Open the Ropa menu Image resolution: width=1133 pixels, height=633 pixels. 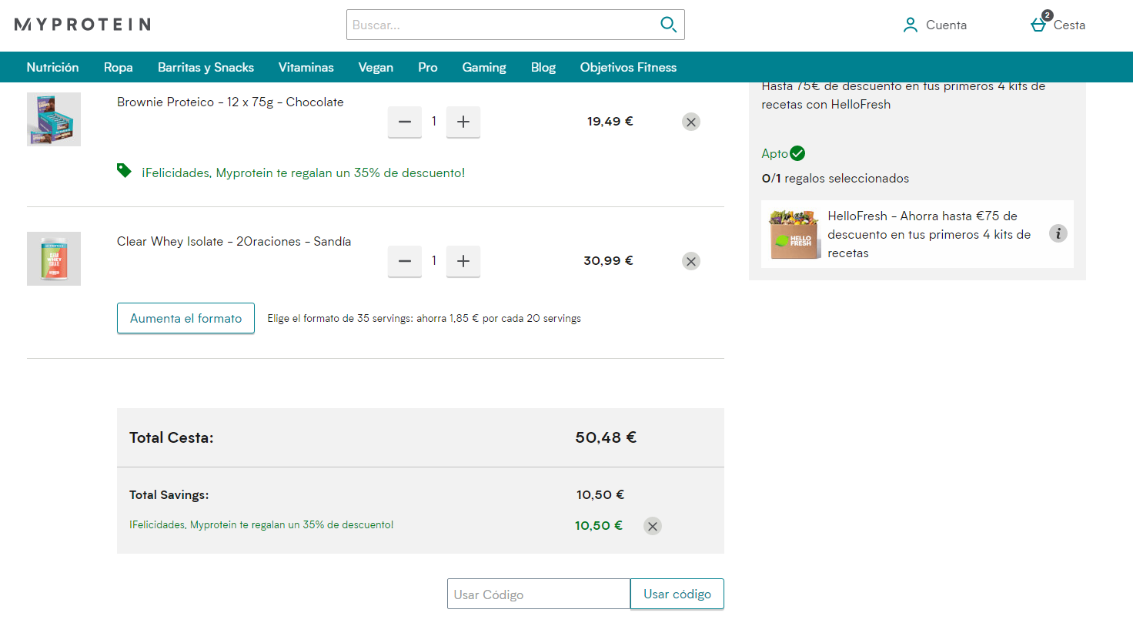119,67
